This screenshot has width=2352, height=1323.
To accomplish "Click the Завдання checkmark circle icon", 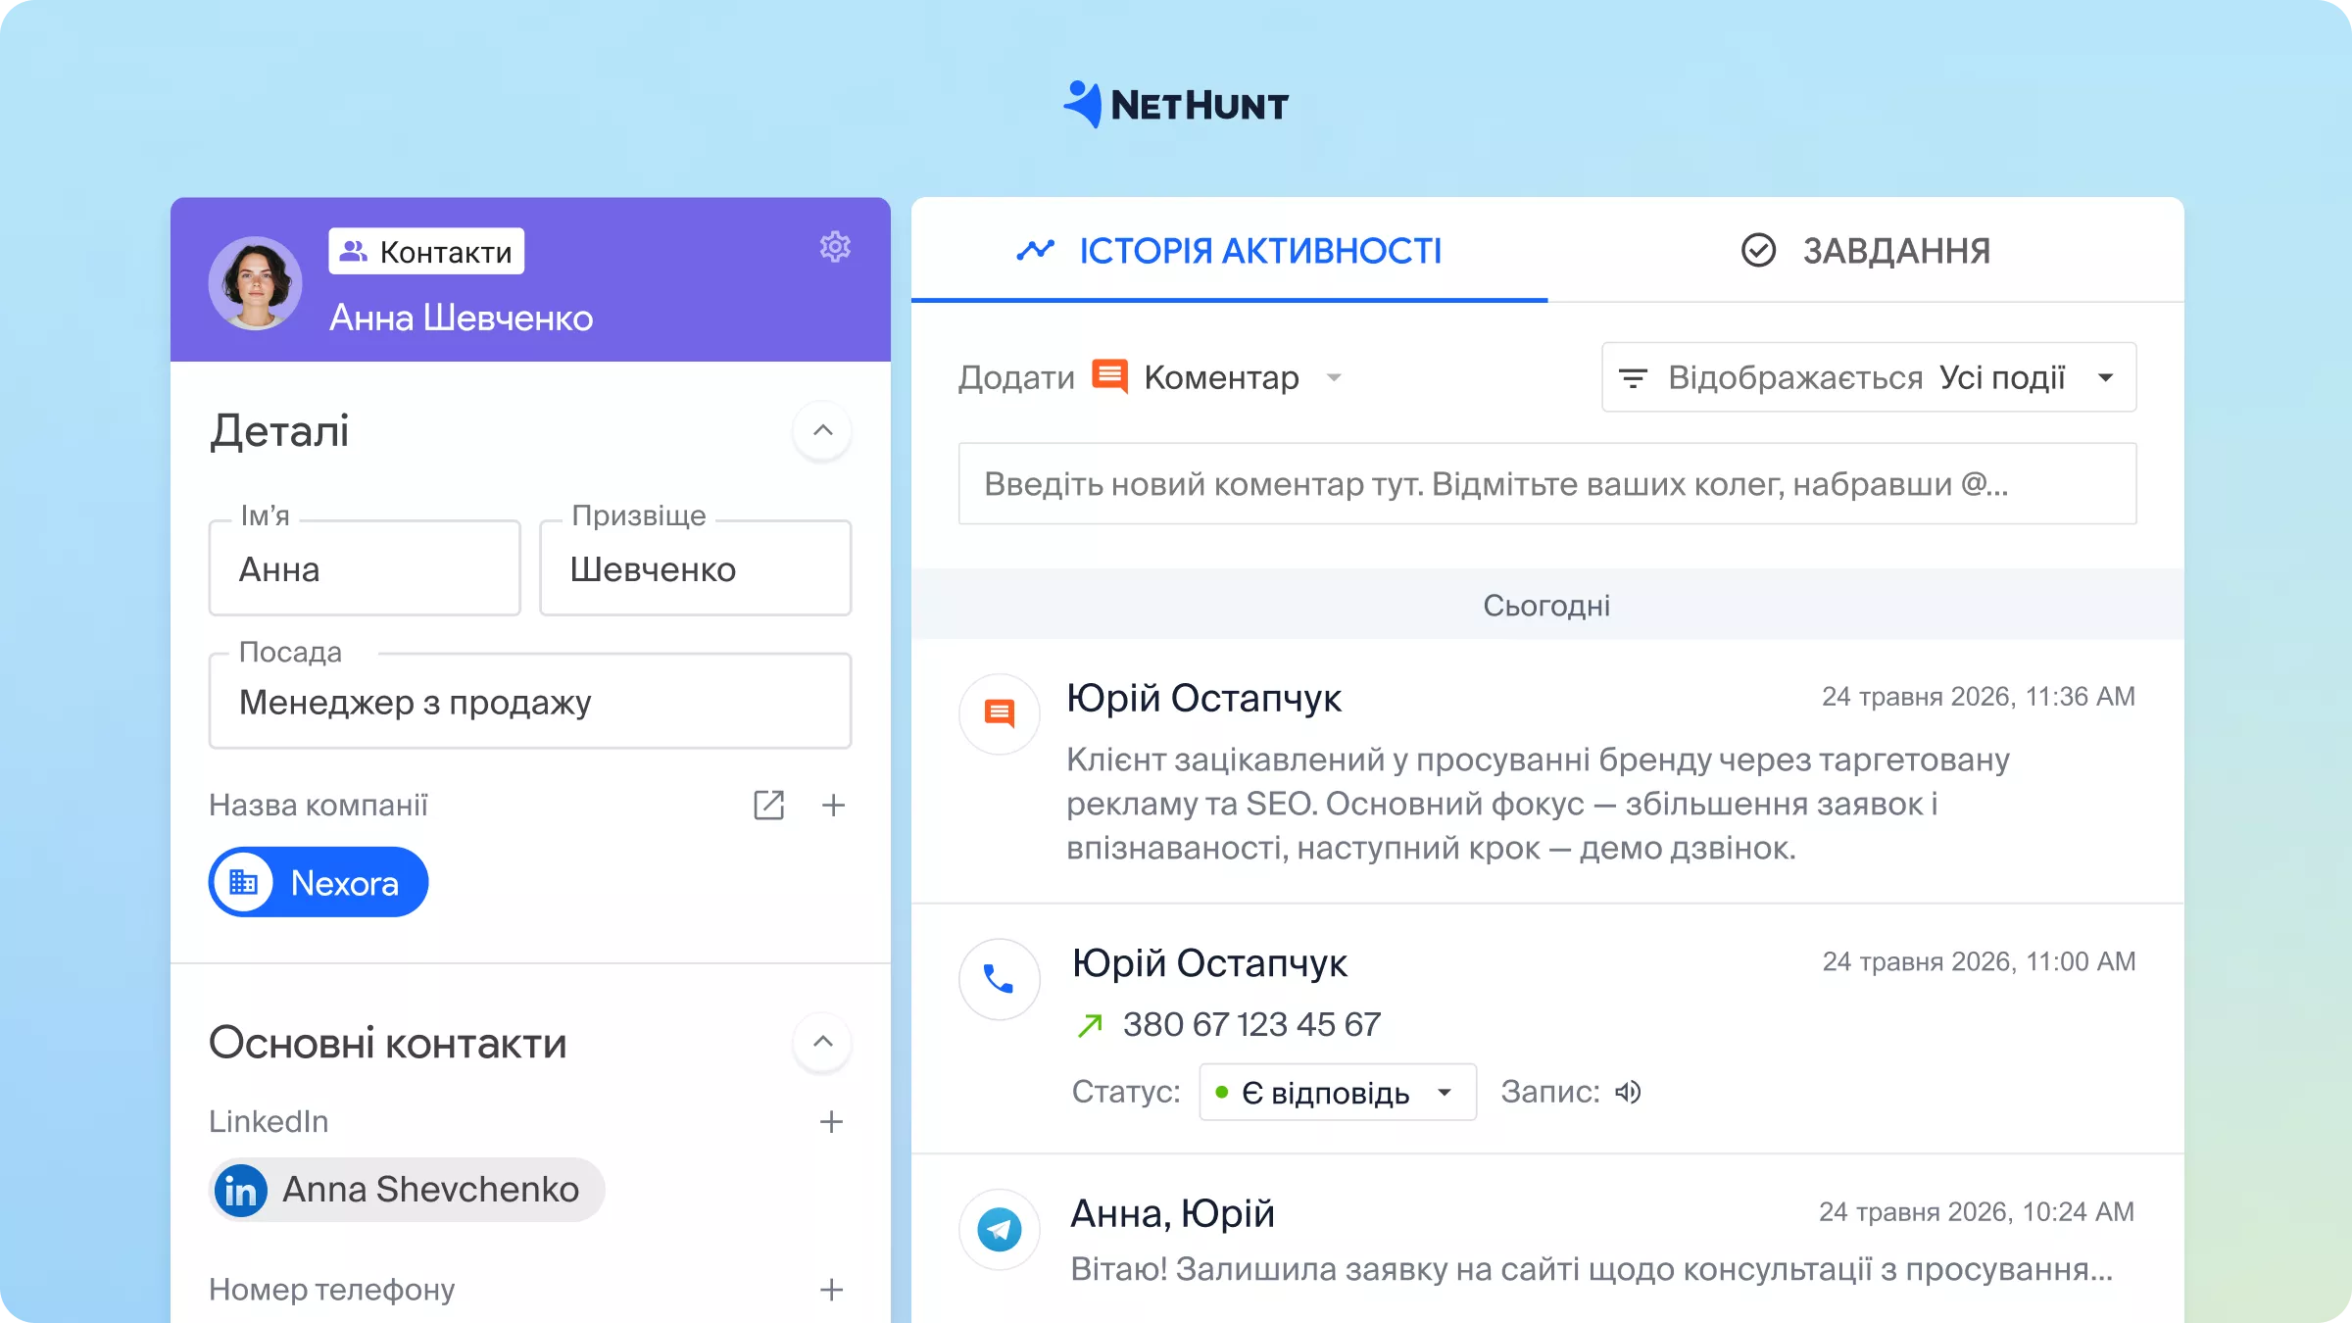I will click(1758, 250).
